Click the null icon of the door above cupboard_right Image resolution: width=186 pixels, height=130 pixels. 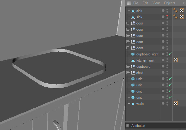(133, 48)
